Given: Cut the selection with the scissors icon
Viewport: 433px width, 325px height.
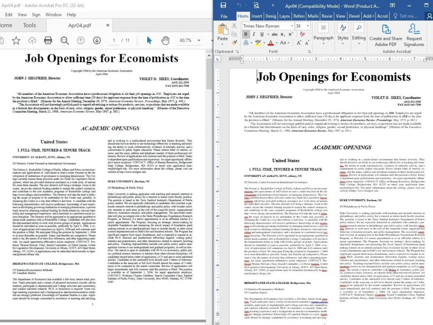Looking at the screenshot, I should [x=234, y=26].
